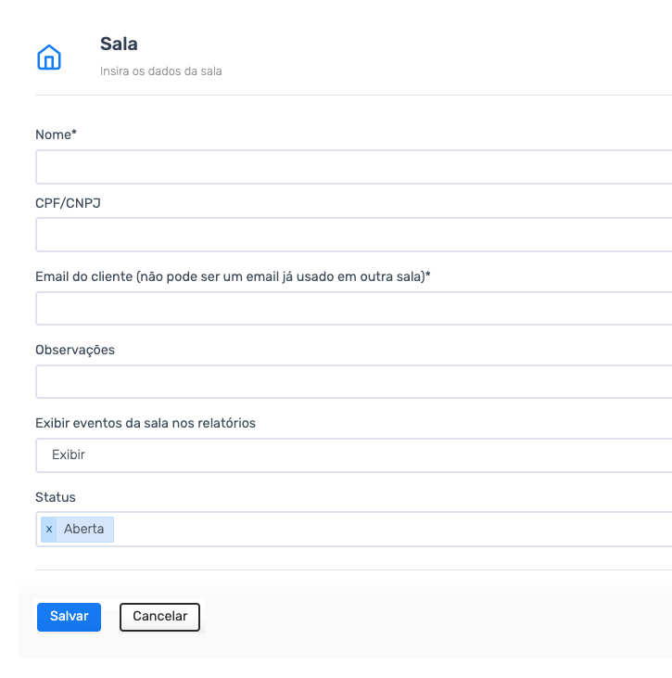Image resolution: width=672 pixels, height=678 pixels.
Task: Save the room with Salvar
Action: coord(69,617)
